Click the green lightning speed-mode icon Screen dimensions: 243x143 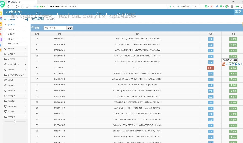click(170, 6)
